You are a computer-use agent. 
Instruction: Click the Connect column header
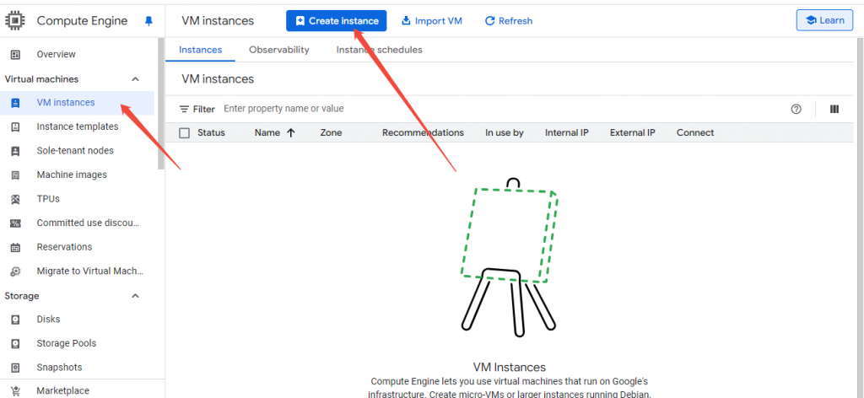point(695,132)
